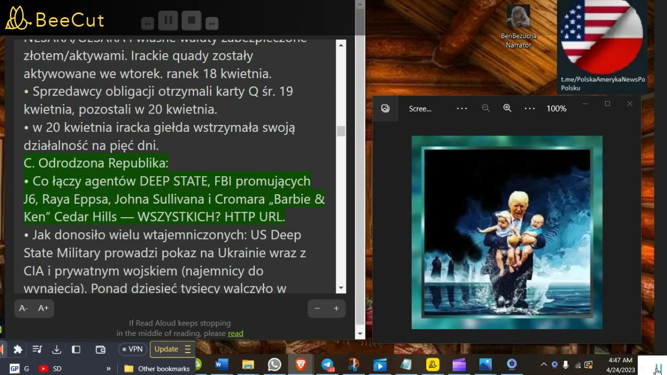This screenshot has height=375, width=667.
Task: Click the 100% zoom level in Photos
Action: [557, 108]
